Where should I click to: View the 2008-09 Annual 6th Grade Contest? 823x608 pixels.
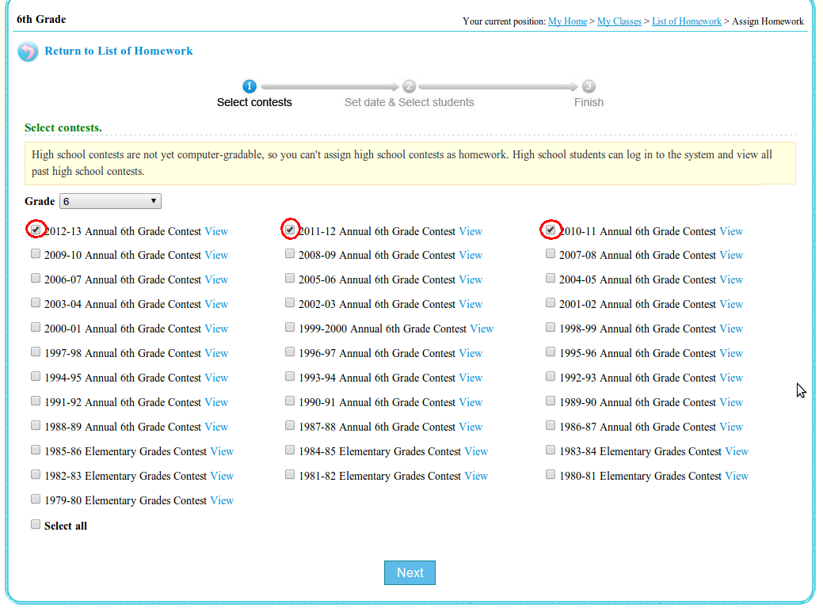point(471,255)
